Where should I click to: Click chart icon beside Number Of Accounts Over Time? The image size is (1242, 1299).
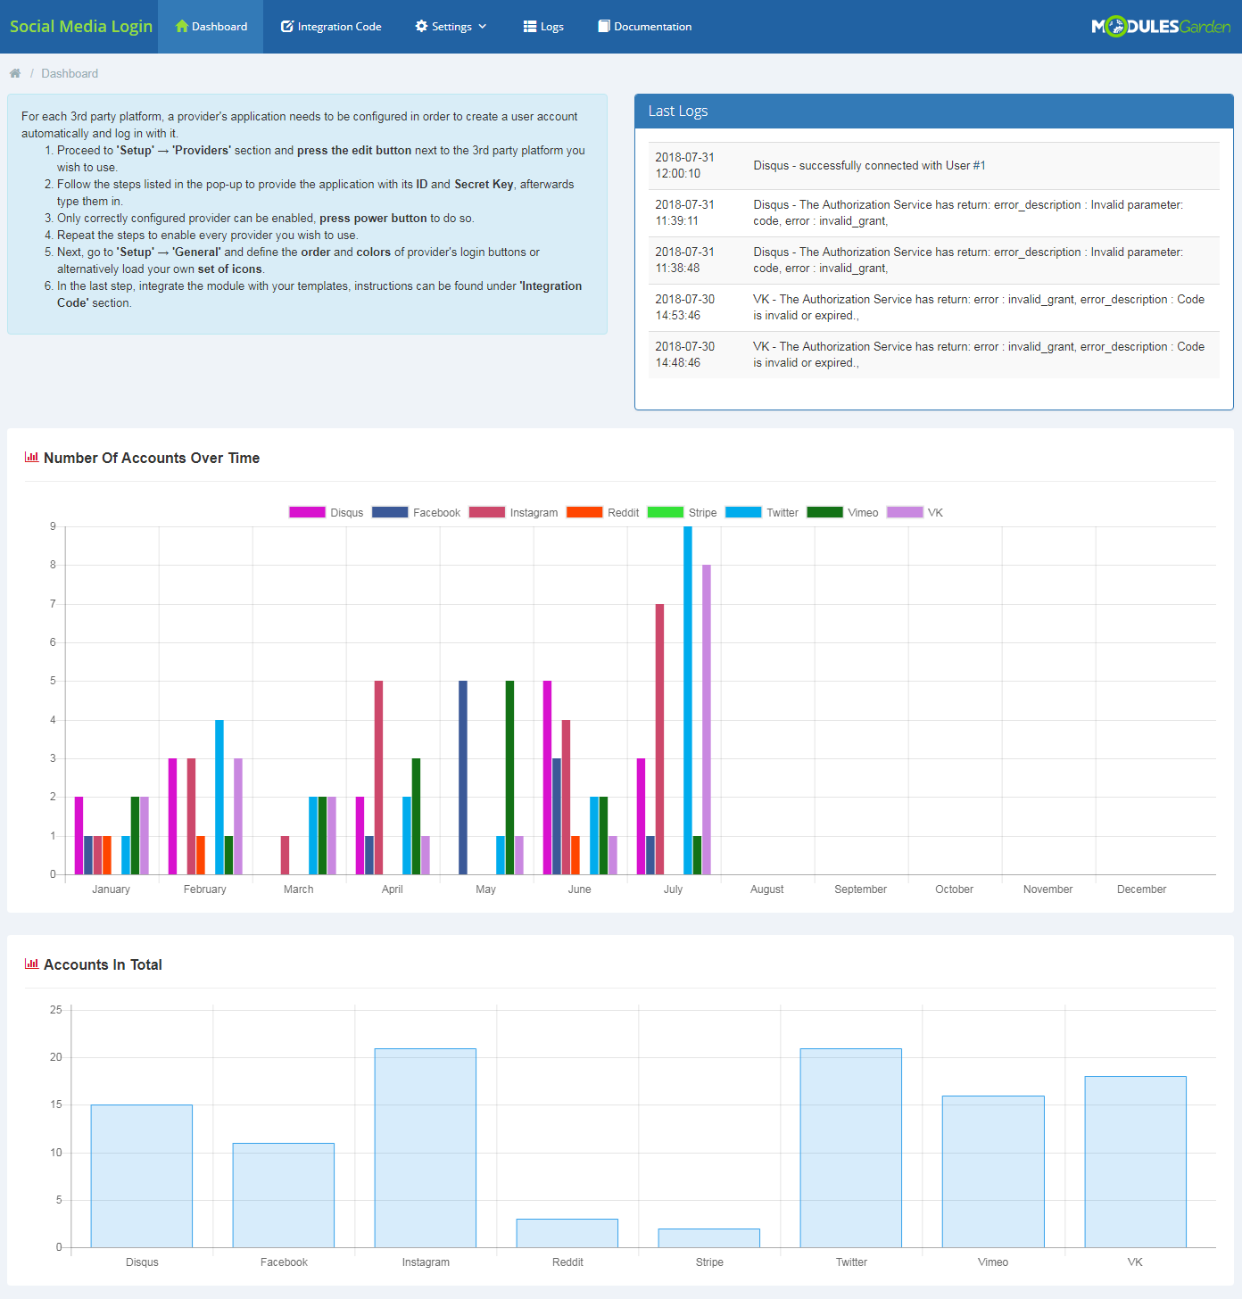click(x=32, y=457)
